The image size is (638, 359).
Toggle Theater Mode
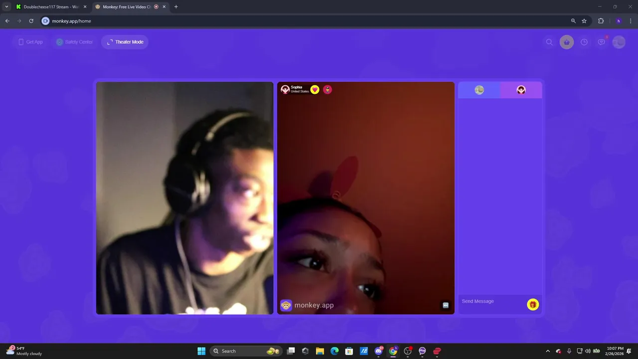point(125,42)
